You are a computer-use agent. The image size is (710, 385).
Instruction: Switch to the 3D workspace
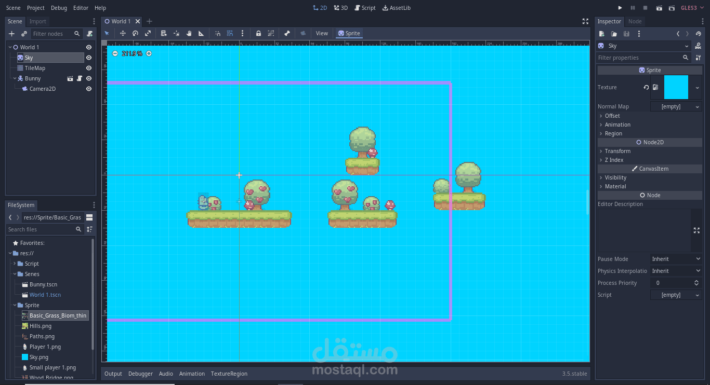341,8
